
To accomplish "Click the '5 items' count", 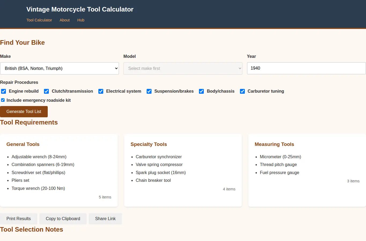I will click(105, 197).
